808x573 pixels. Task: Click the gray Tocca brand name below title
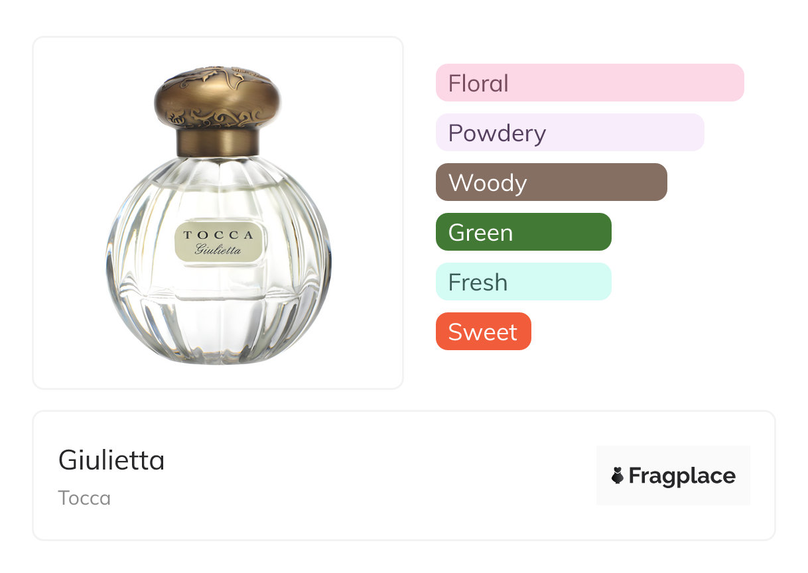point(84,498)
